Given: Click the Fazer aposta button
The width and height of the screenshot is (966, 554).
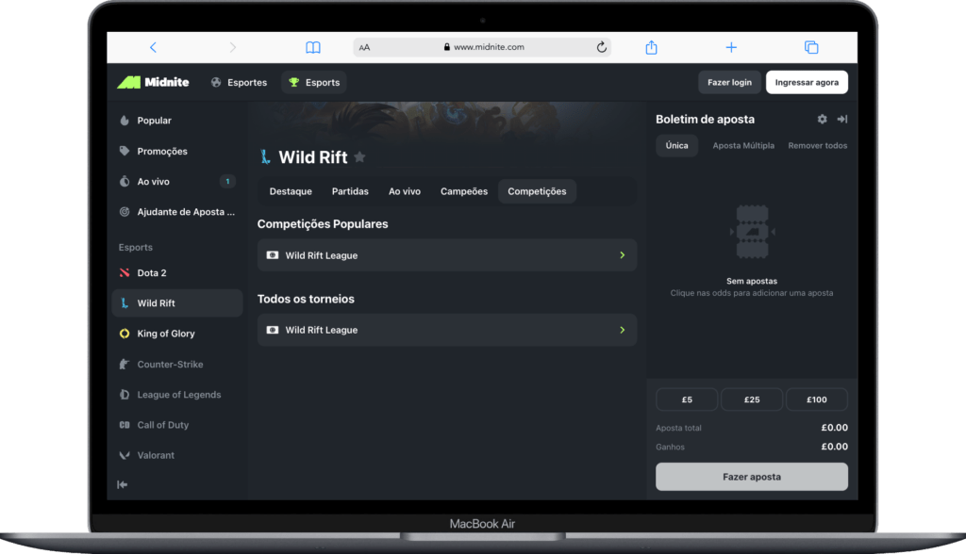Looking at the screenshot, I should 752,477.
